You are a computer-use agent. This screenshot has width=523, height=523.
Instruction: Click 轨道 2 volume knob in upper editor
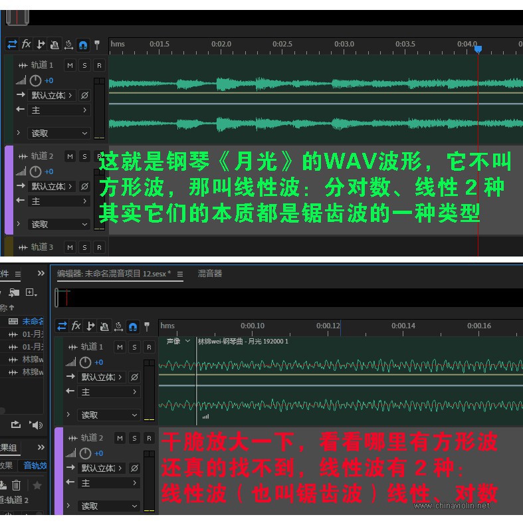[35, 171]
